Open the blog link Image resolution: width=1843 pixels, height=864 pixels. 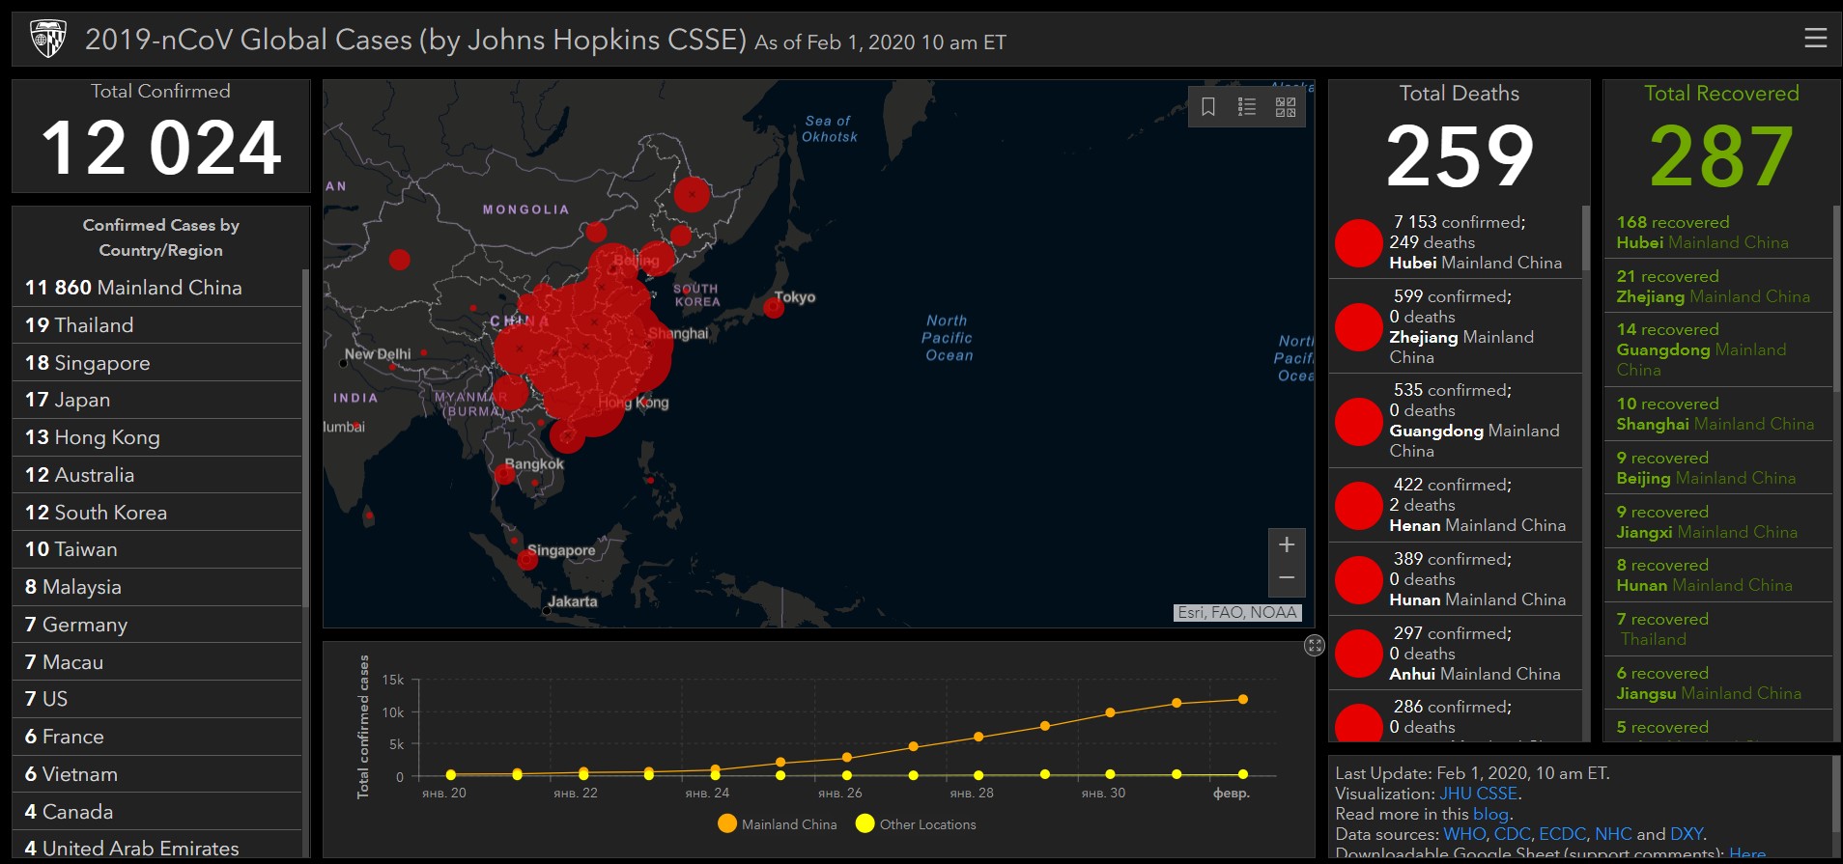click(x=1490, y=814)
